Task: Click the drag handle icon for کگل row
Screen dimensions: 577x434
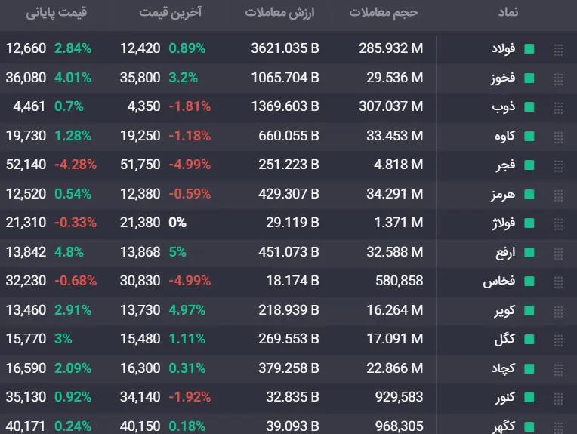Action: (558, 340)
